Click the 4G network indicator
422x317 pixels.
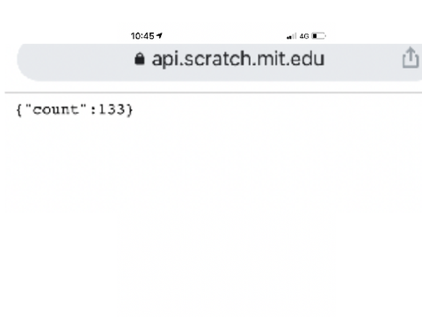tap(304, 36)
